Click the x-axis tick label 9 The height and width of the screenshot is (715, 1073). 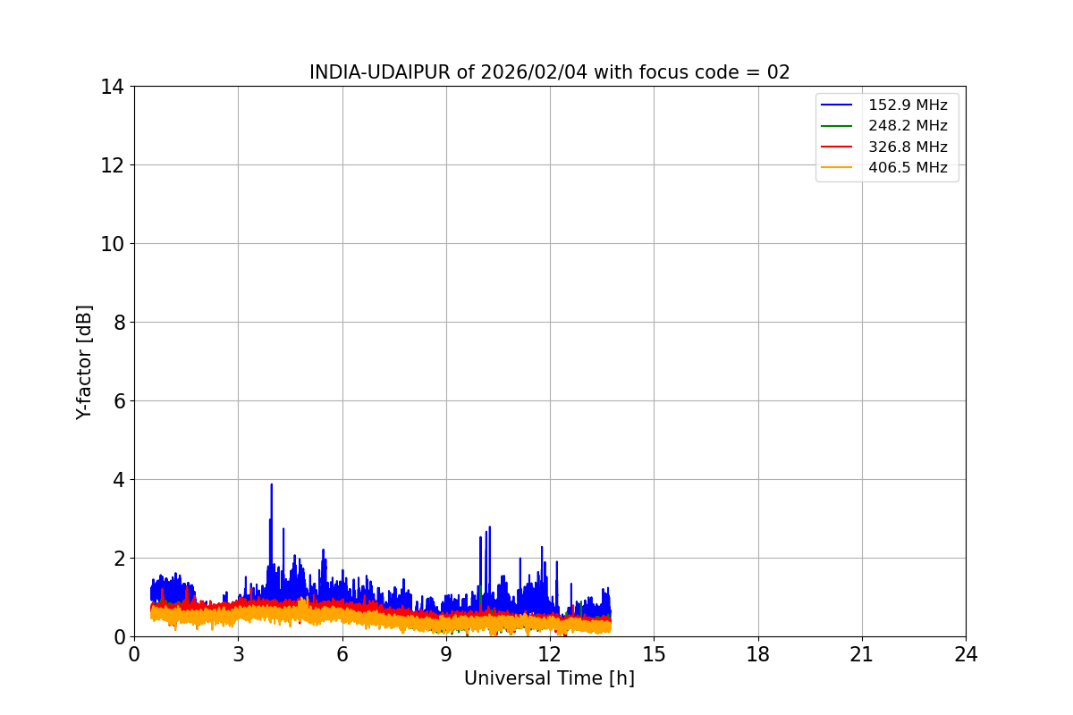(446, 654)
